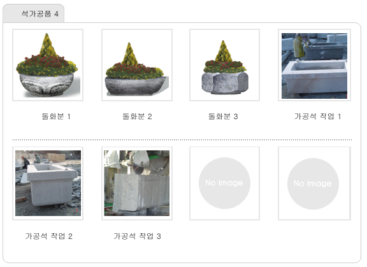Open the 돌화분 1 flower pot thumbnail

pos(48,65)
